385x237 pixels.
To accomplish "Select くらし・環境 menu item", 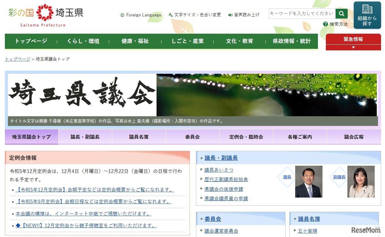I will (x=83, y=41).
